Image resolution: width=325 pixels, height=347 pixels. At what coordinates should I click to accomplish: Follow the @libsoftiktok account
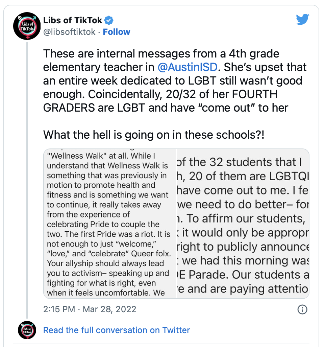(117, 32)
